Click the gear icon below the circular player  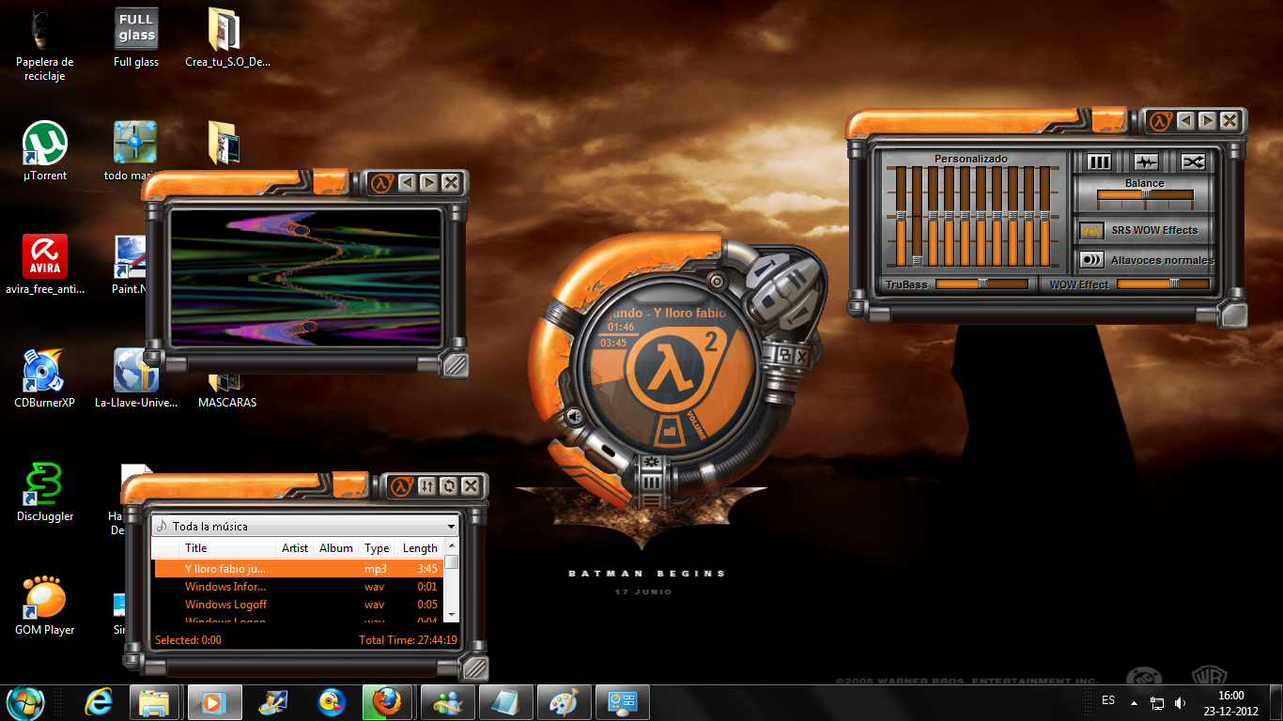coord(652,462)
